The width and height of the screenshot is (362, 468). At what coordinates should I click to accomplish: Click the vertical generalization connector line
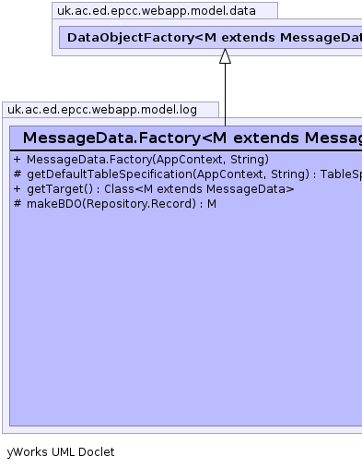click(225, 94)
